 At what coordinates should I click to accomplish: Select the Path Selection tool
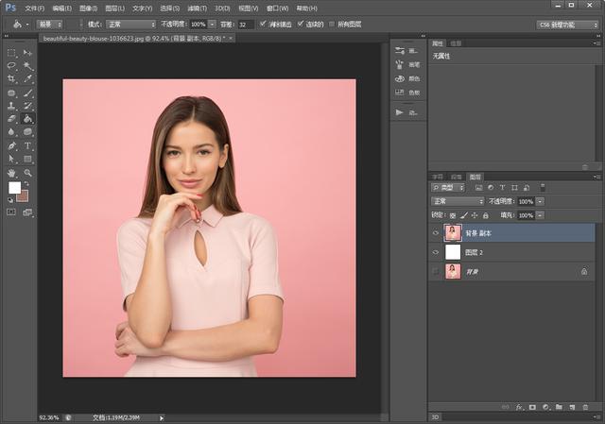(11, 159)
